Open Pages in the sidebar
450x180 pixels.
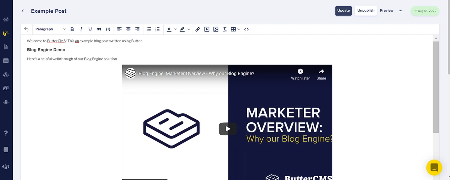[x=6, y=47]
